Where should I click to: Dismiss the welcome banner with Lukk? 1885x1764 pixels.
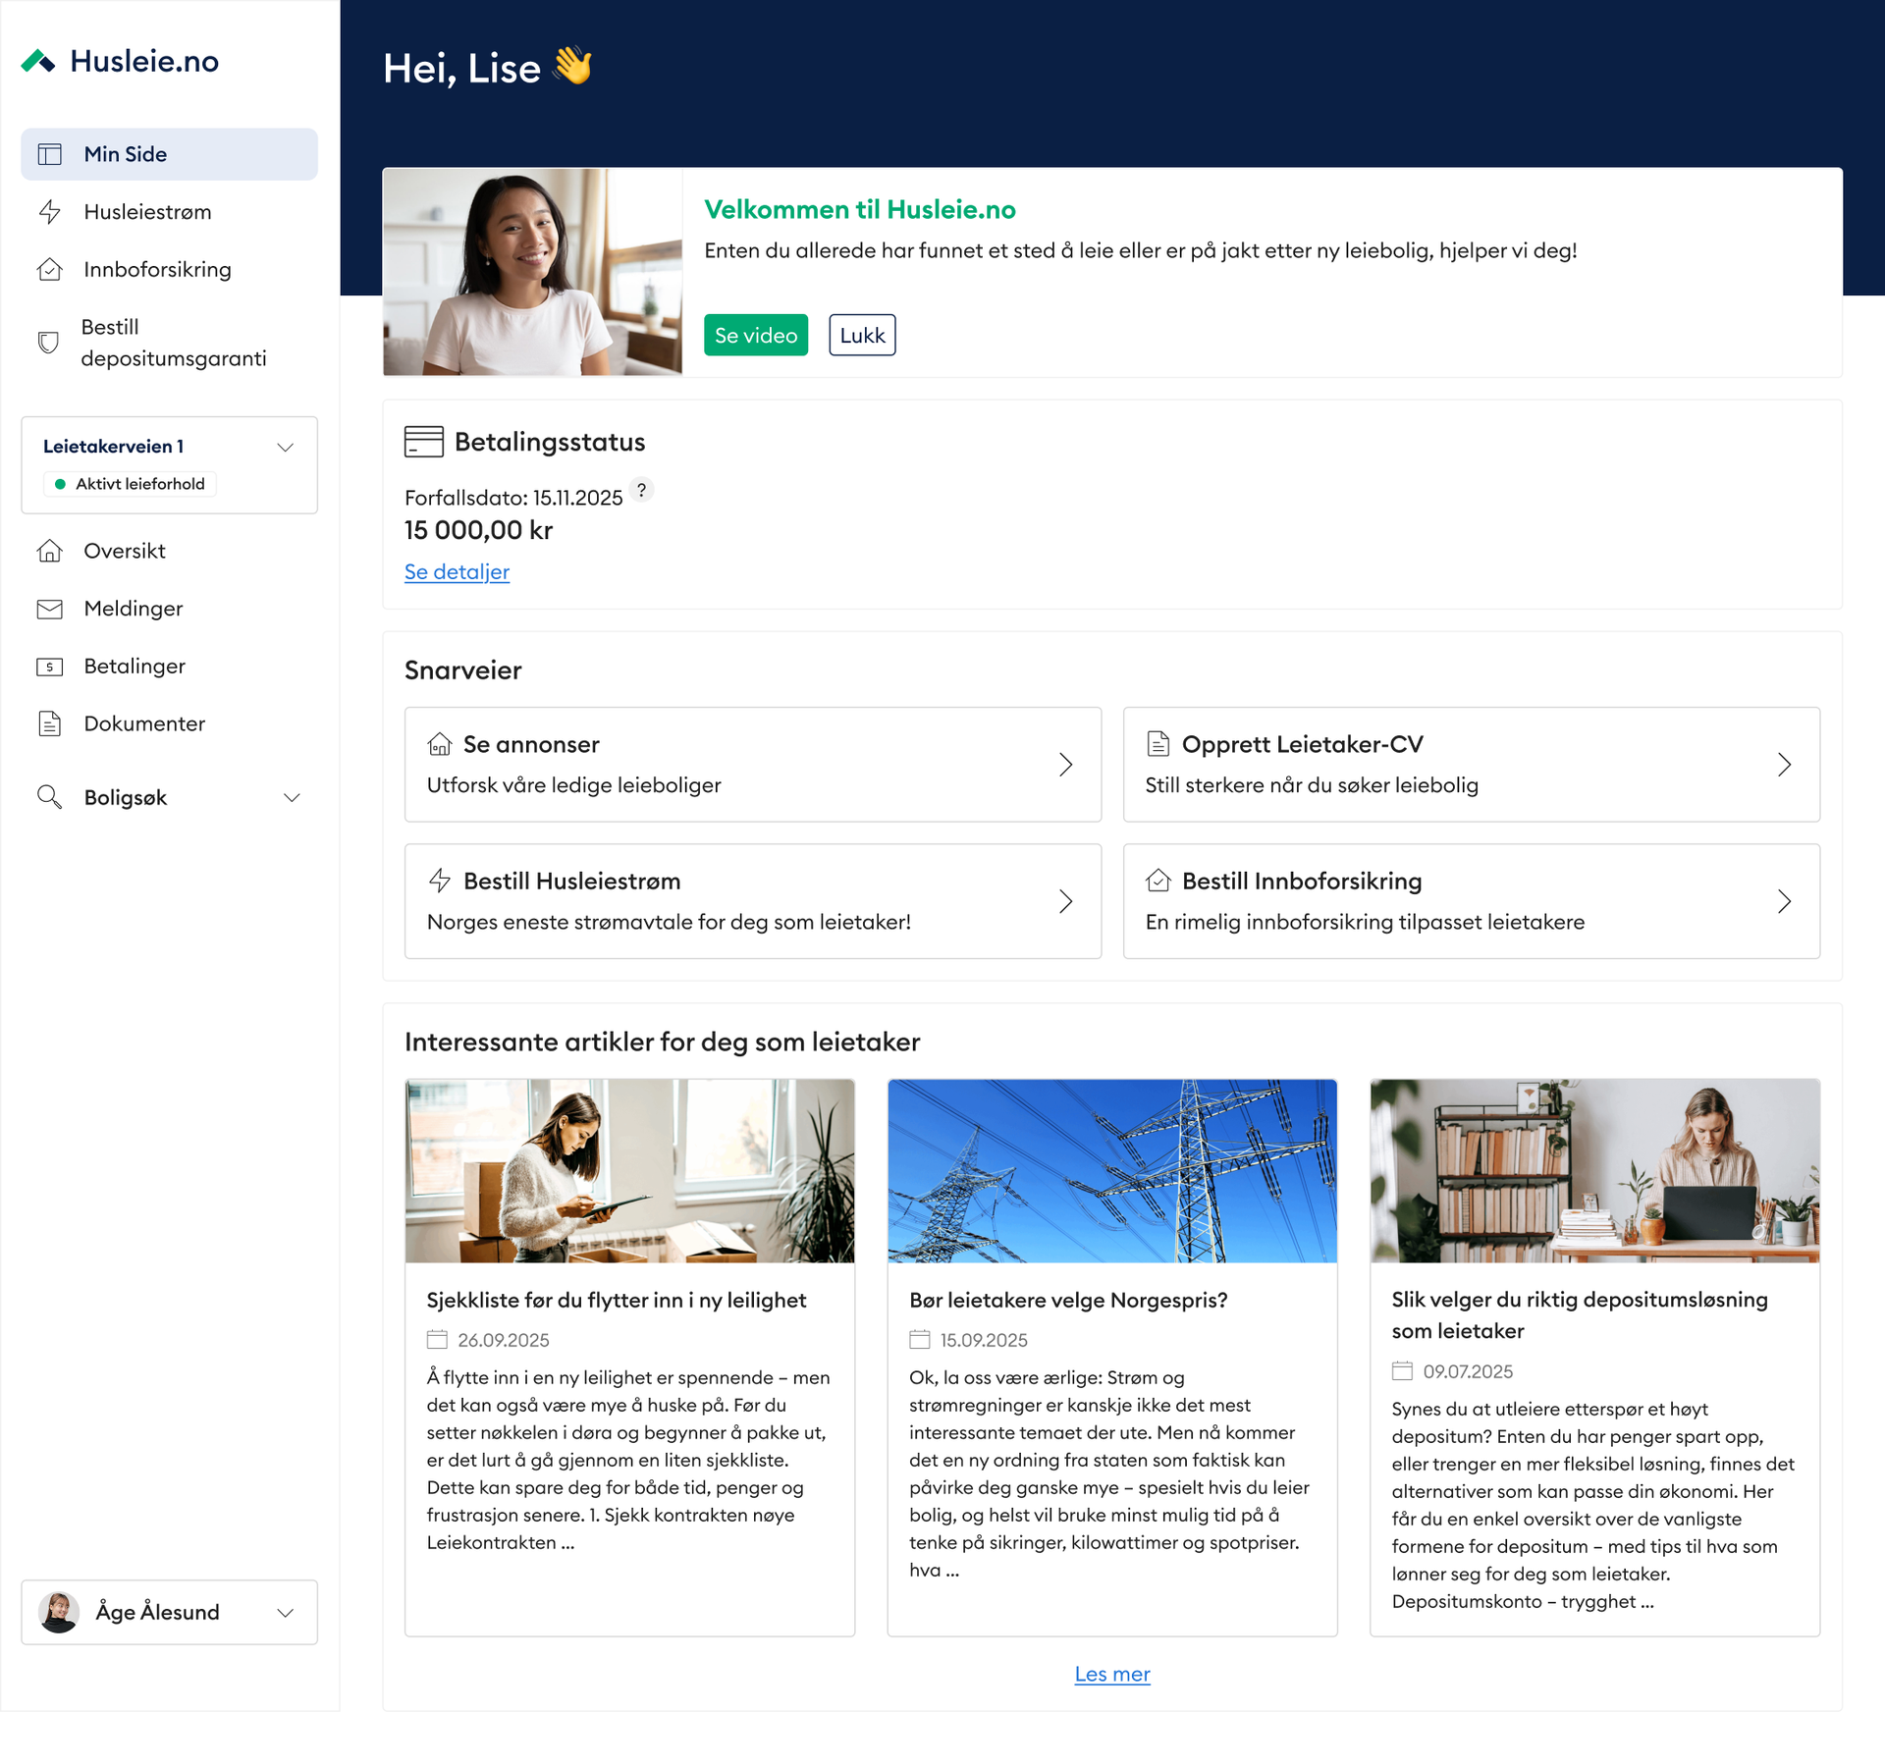click(861, 335)
